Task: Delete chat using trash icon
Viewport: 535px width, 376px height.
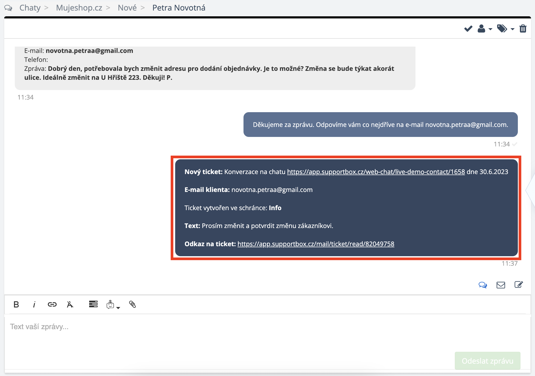Action: pyautogui.click(x=523, y=28)
